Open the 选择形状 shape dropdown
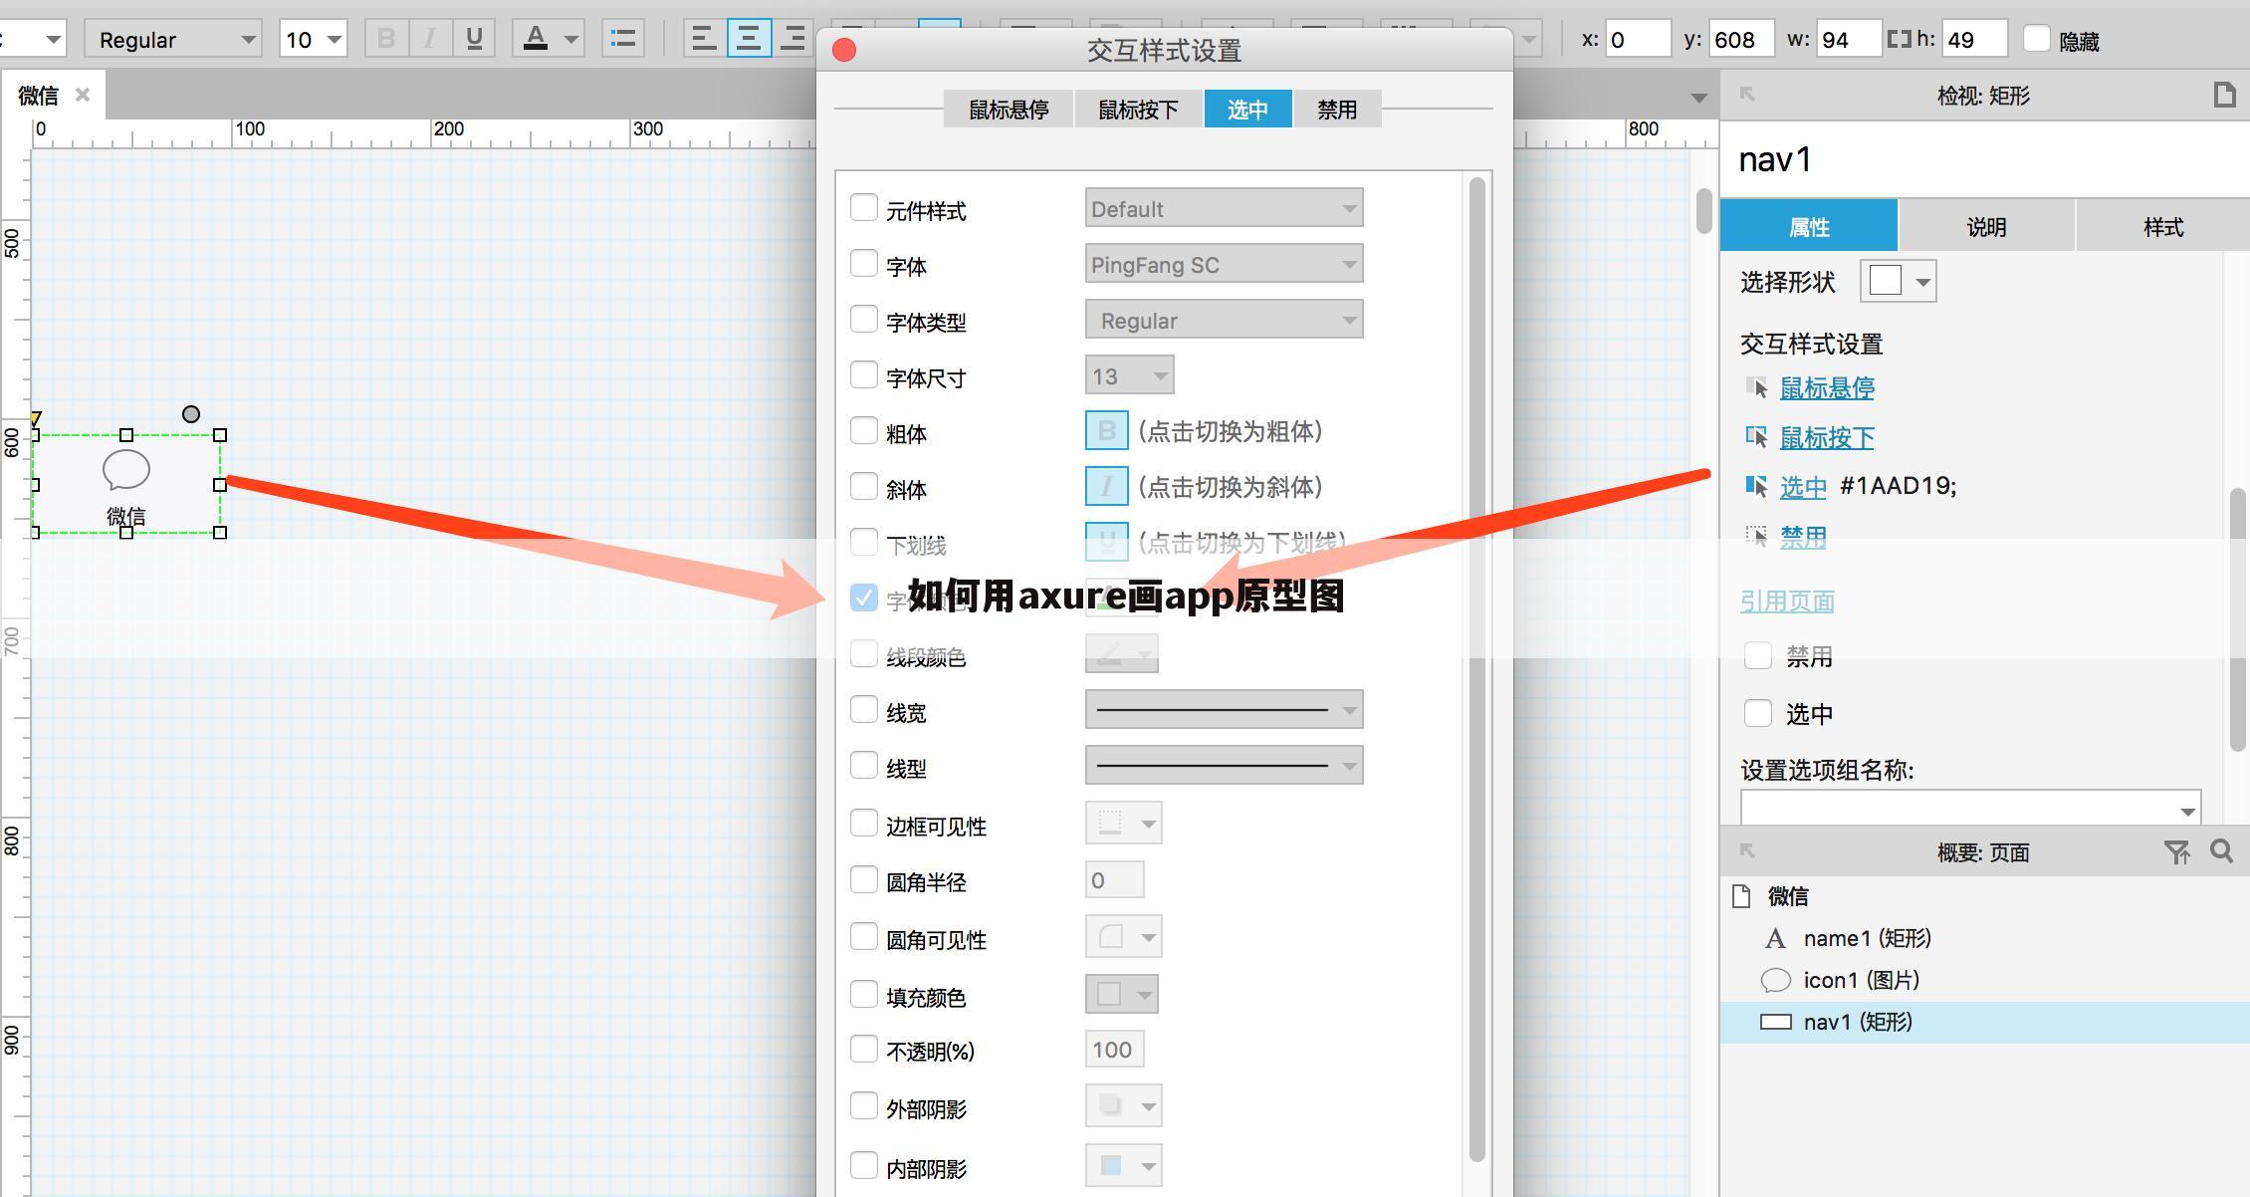2250x1197 pixels. [x=1898, y=282]
